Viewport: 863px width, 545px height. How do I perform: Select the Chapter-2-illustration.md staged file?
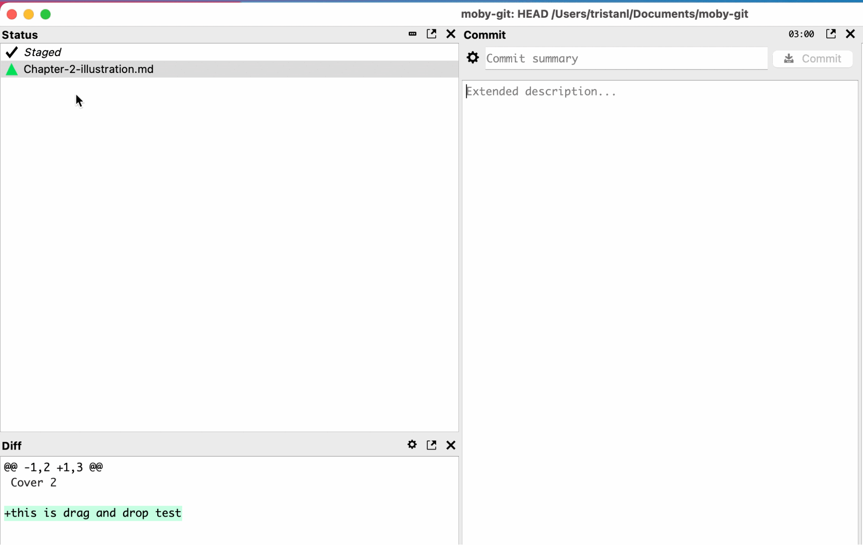[x=88, y=69]
